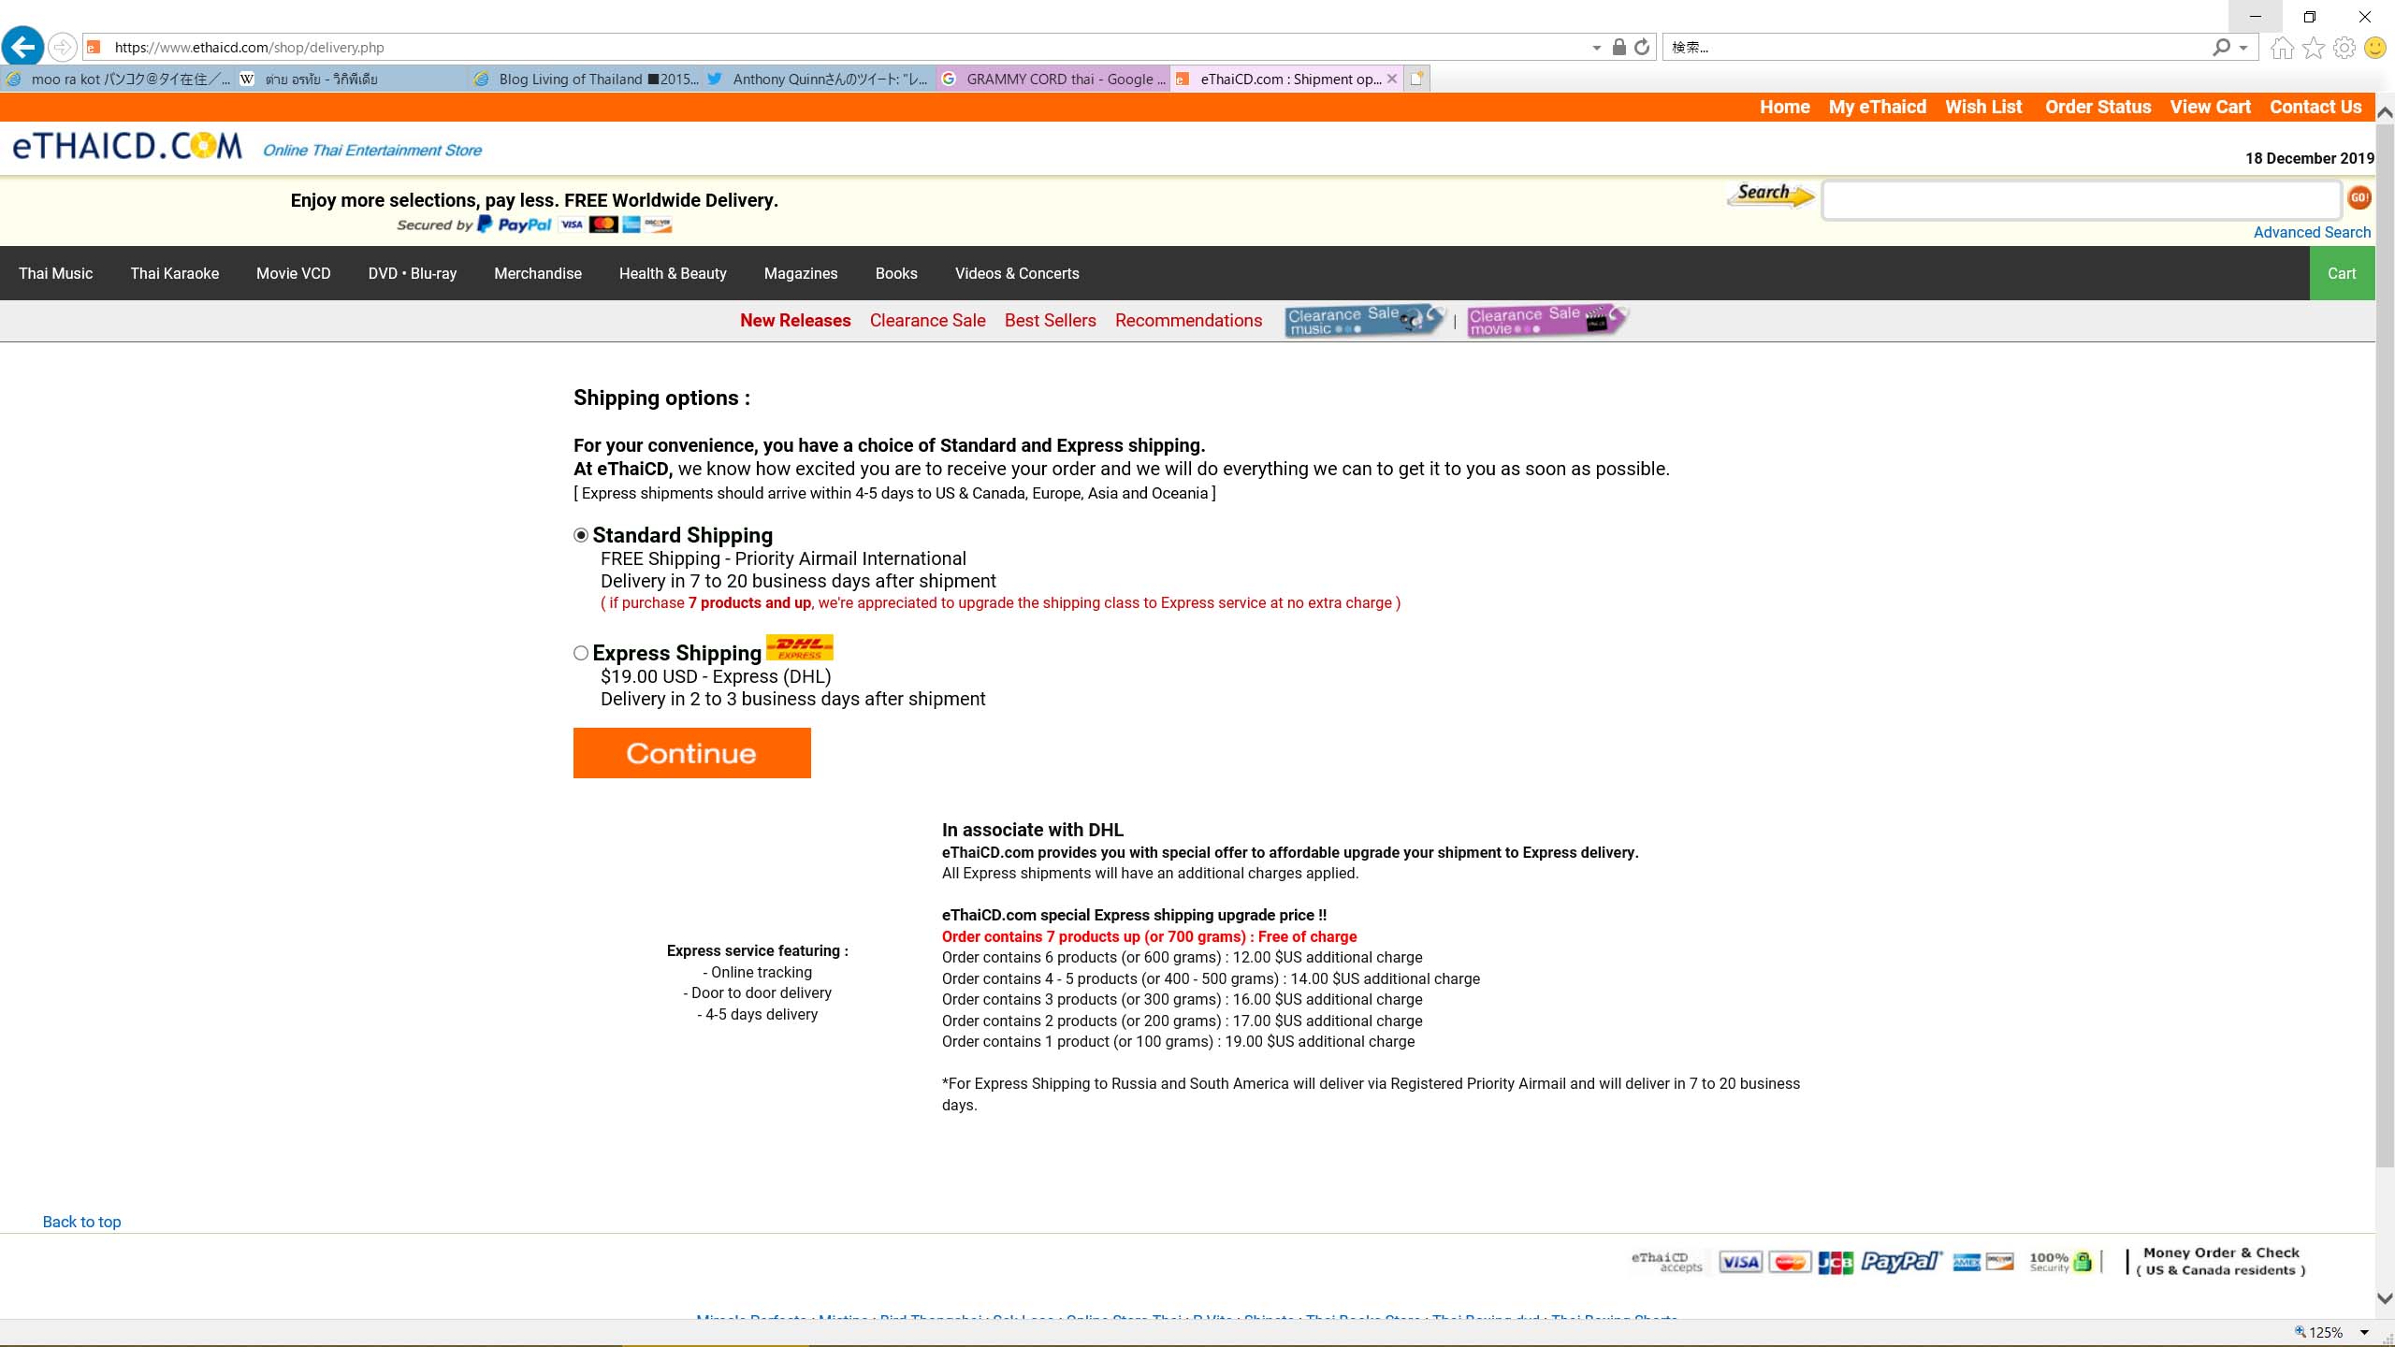Image resolution: width=2395 pixels, height=1347 pixels.
Task: Click the browser back arrow button
Action: coord(23,46)
